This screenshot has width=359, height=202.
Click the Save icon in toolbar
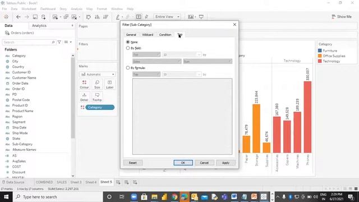tap(35, 17)
